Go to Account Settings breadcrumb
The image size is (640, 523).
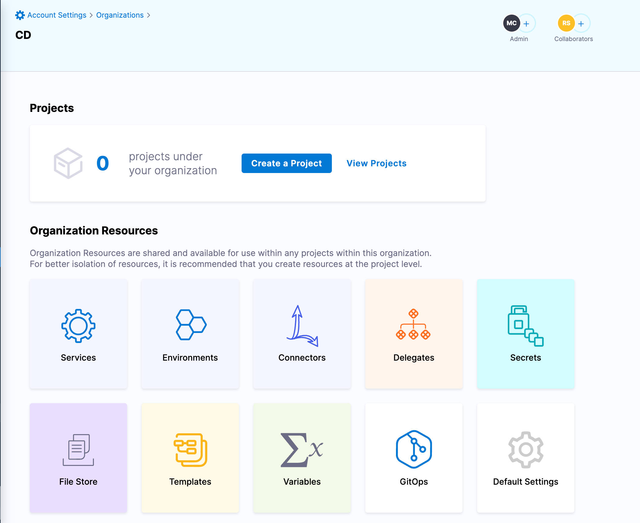(x=57, y=15)
